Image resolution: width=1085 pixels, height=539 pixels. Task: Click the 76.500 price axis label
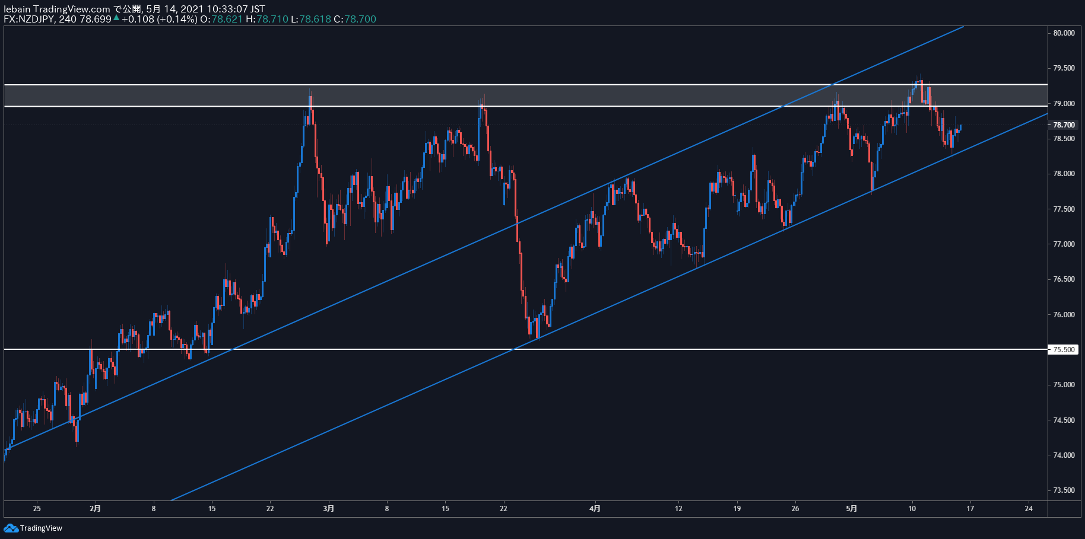[1064, 279]
